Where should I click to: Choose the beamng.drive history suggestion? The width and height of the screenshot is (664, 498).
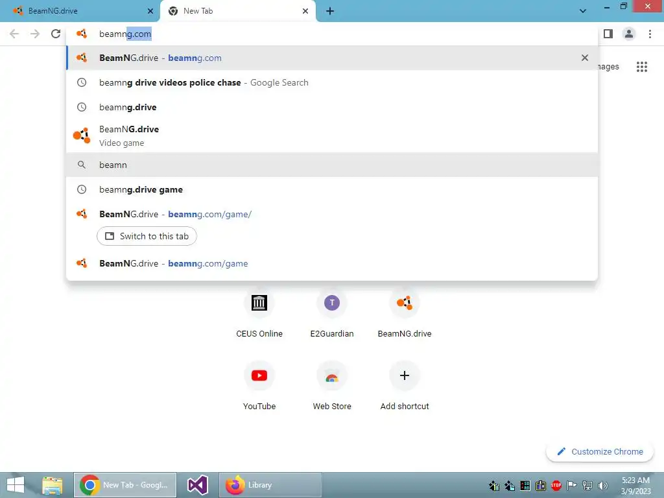pyautogui.click(x=332, y=107)
